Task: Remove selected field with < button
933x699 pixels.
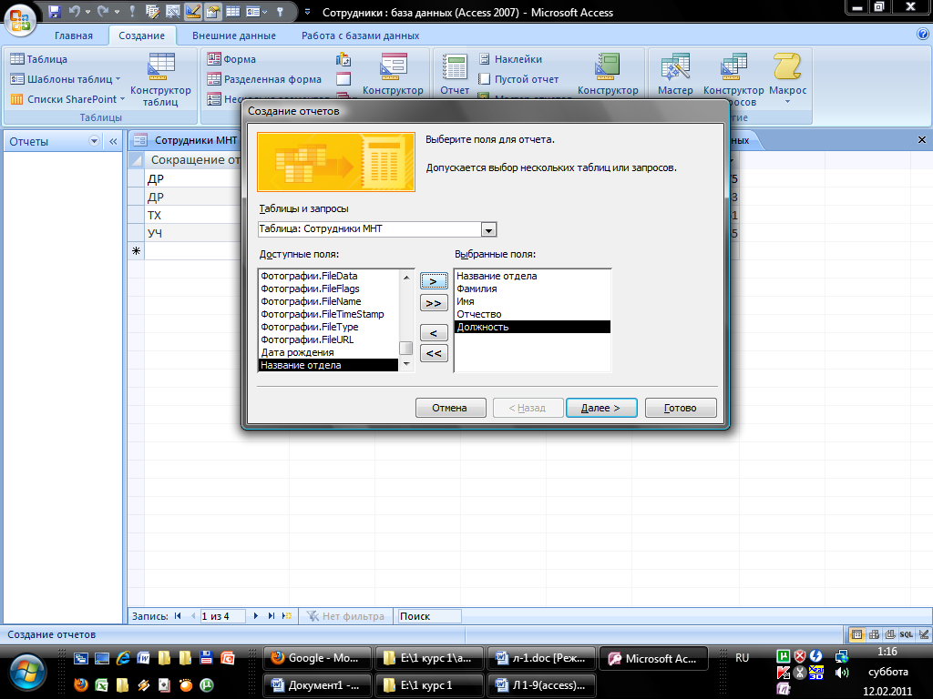Action: [x=434, y=333]
